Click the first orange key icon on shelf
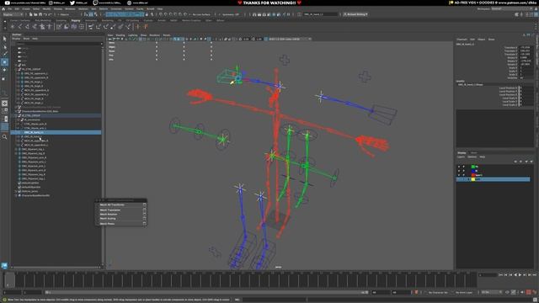 138,26
